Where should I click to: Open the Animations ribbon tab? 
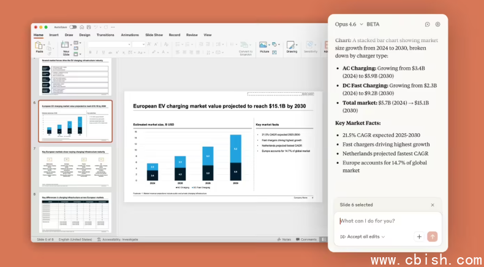(x=130, y=35)
